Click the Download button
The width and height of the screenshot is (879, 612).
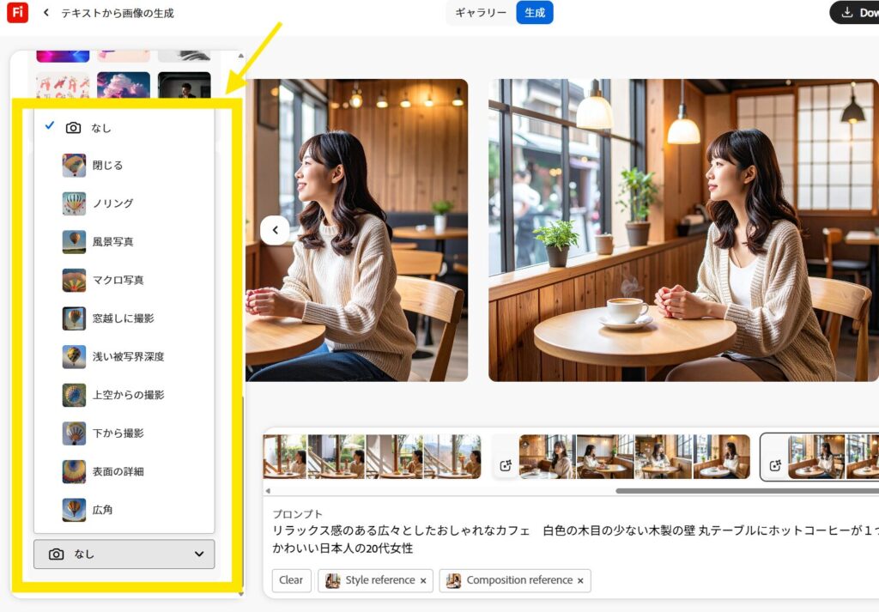854,12
